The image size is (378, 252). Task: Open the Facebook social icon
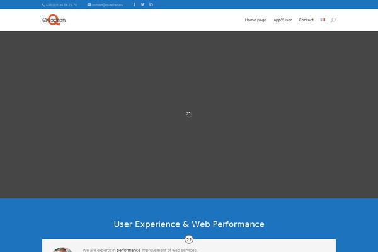[x=135, y=4]
